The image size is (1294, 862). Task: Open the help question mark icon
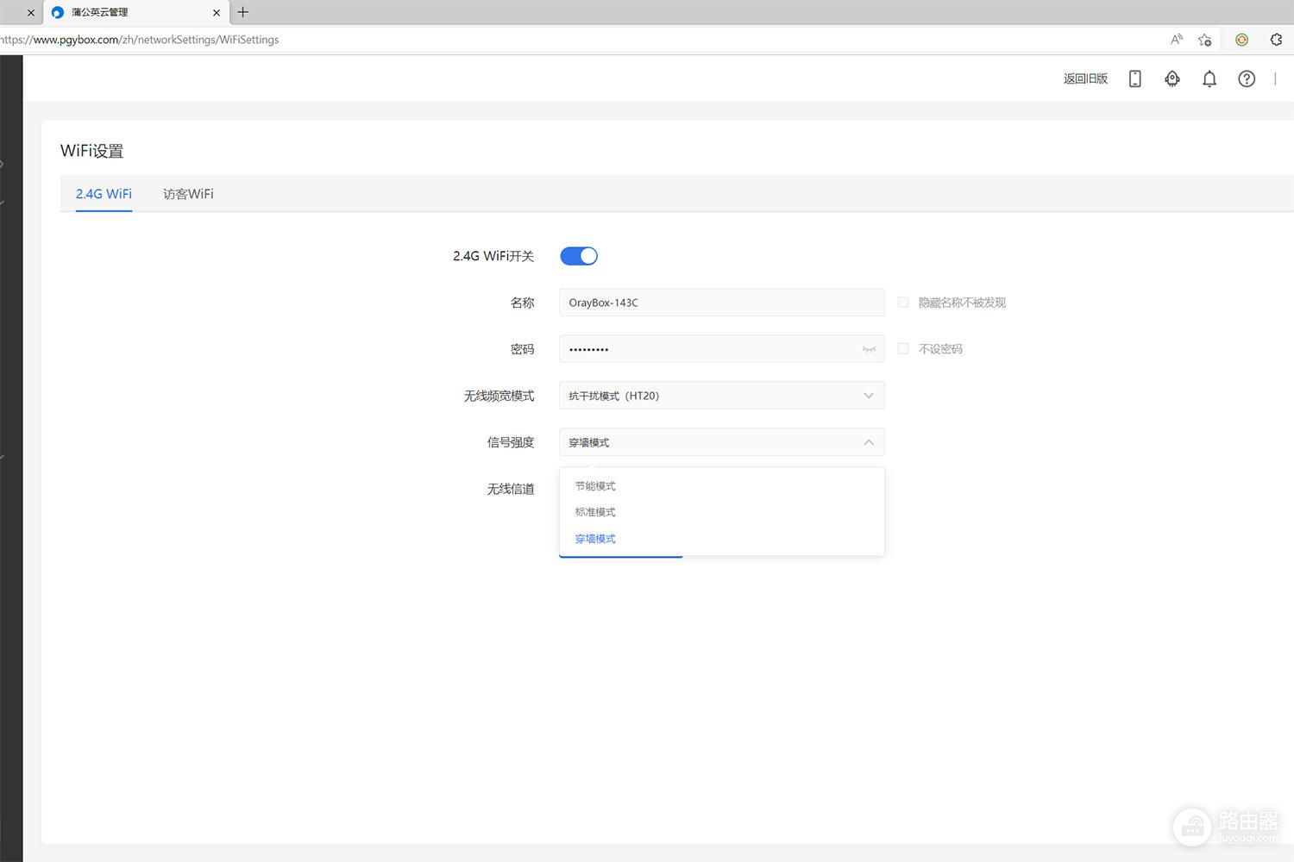coord(1247,78)
